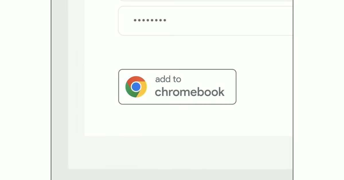Click the password dots in the field
This screenshot has height=180, width=344.
[x=150, y=20]
